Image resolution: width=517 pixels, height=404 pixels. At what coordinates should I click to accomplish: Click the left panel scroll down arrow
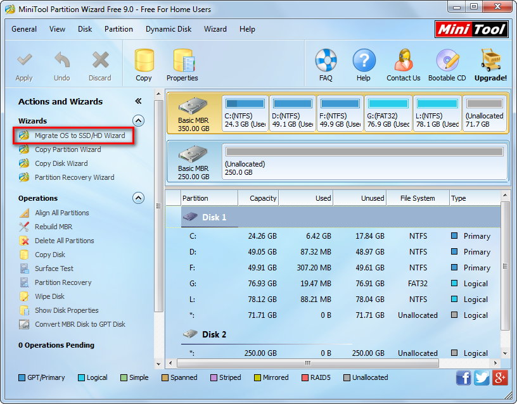158,364
